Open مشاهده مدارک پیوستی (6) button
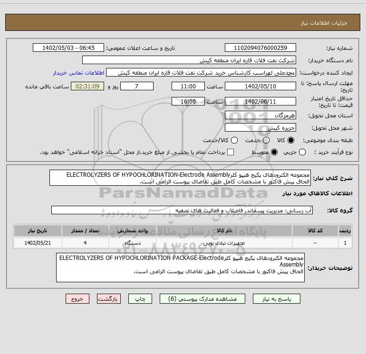 tap(202, 299)
